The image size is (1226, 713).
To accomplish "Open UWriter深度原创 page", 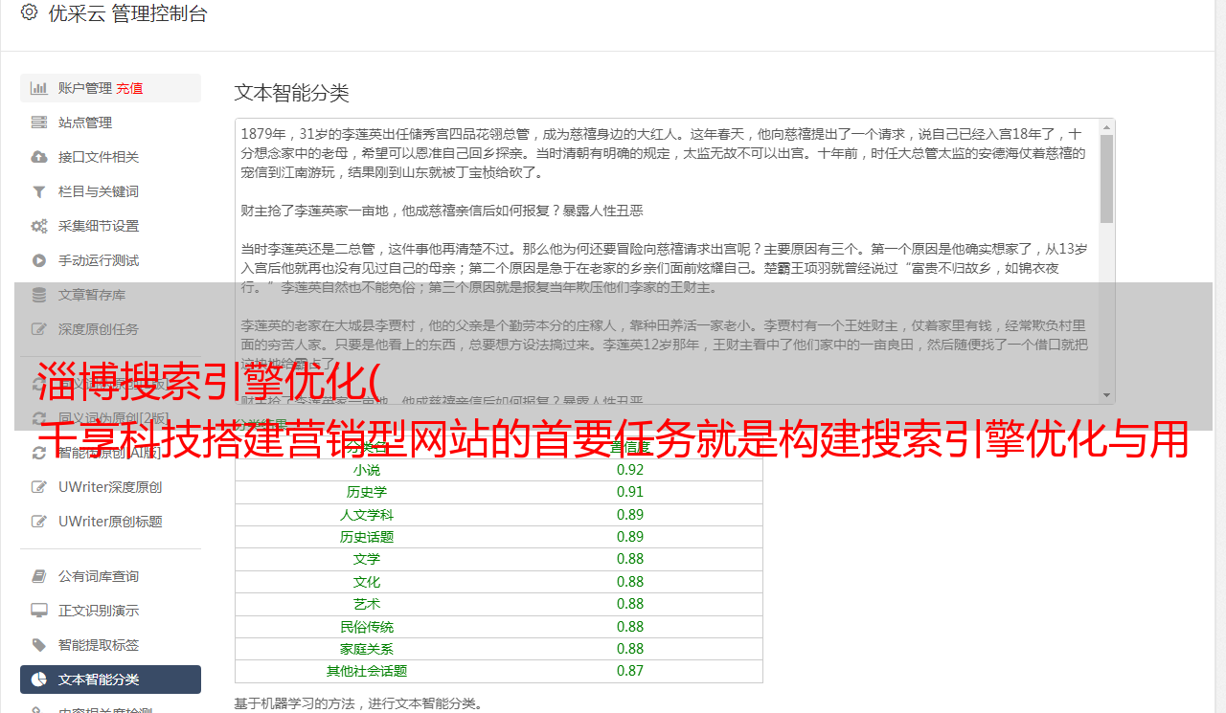I will [110, 487].
